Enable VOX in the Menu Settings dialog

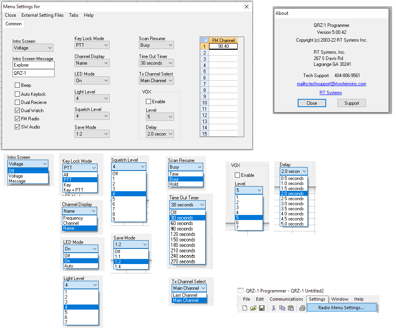[149, 102]
